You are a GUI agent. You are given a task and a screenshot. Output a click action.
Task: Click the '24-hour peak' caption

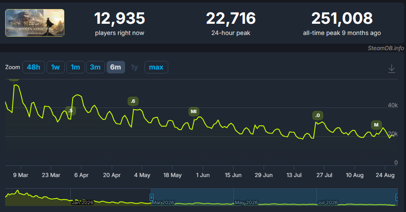click(x=231, y=33)
